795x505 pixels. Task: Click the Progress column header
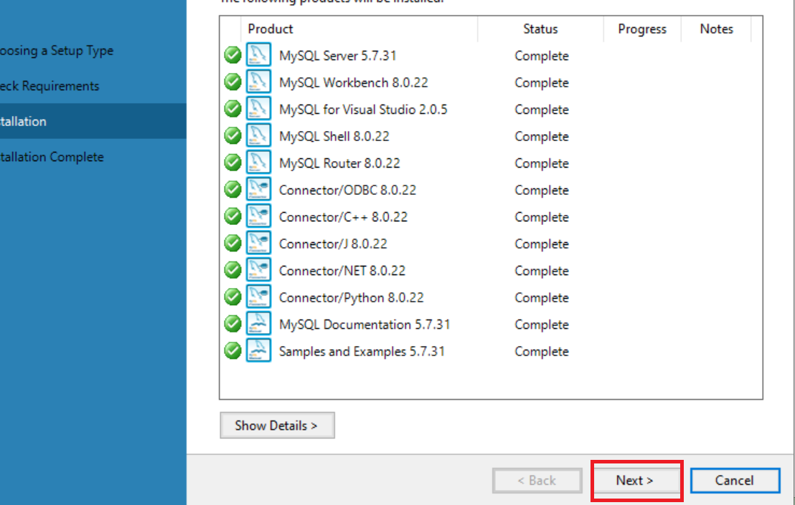click(642, 29)
